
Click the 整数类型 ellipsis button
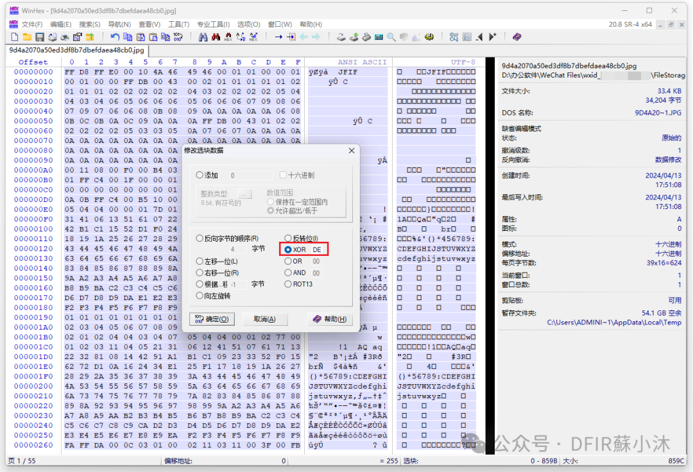pyautogui.click(x=244, y=194)
